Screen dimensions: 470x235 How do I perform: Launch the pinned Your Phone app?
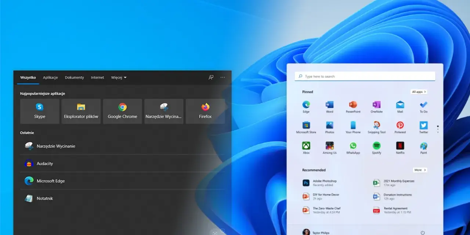coord(353,127)
